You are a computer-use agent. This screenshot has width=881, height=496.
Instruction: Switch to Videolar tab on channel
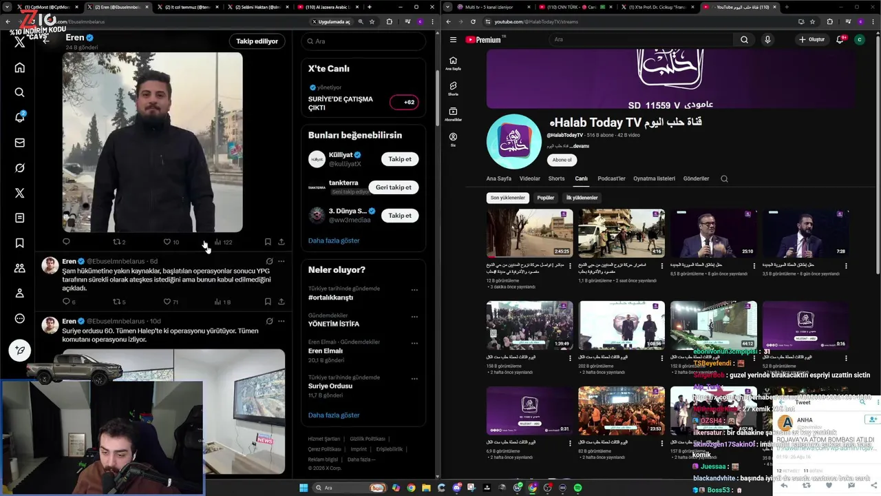[x=530, y=178]
